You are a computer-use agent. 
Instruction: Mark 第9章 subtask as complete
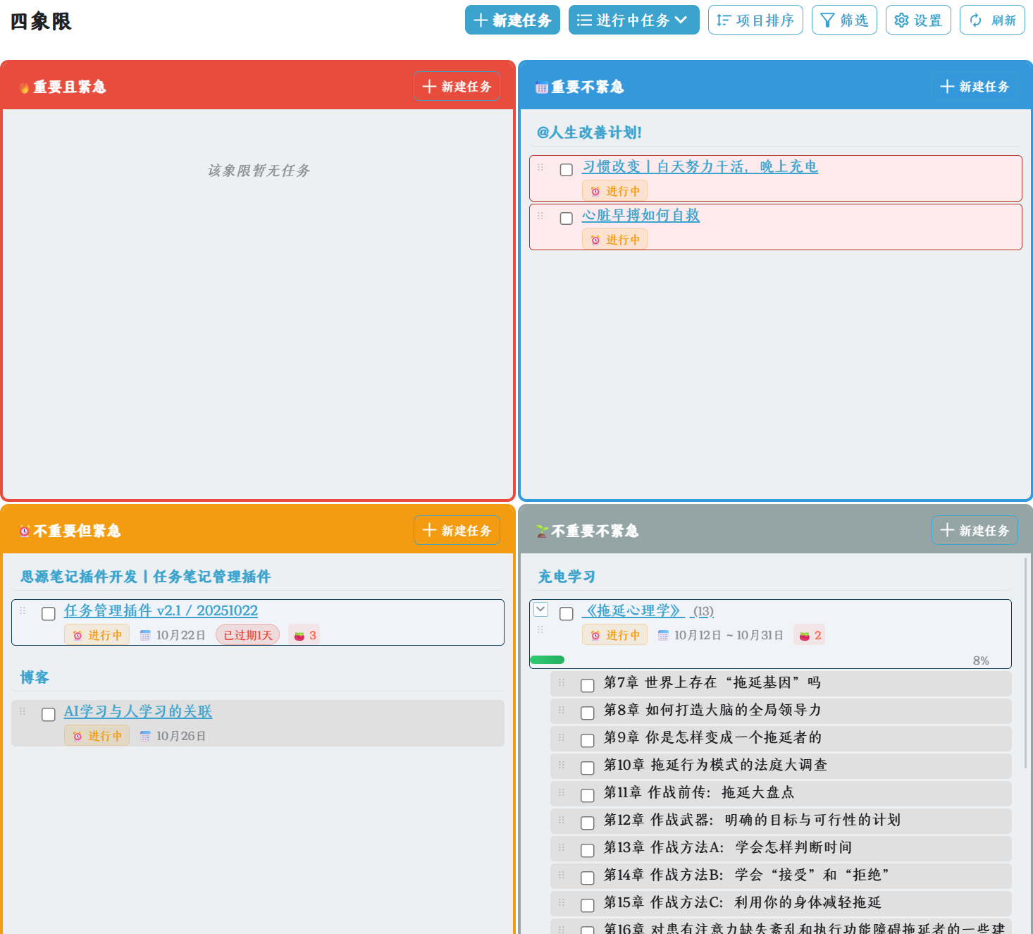click(588, 741)
